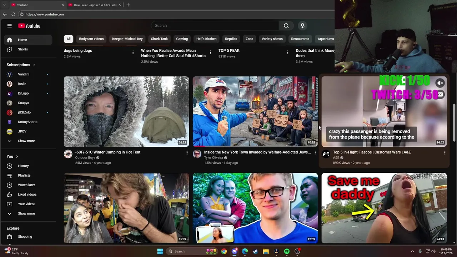Open the A&E channel avatar

pos(326,154)
